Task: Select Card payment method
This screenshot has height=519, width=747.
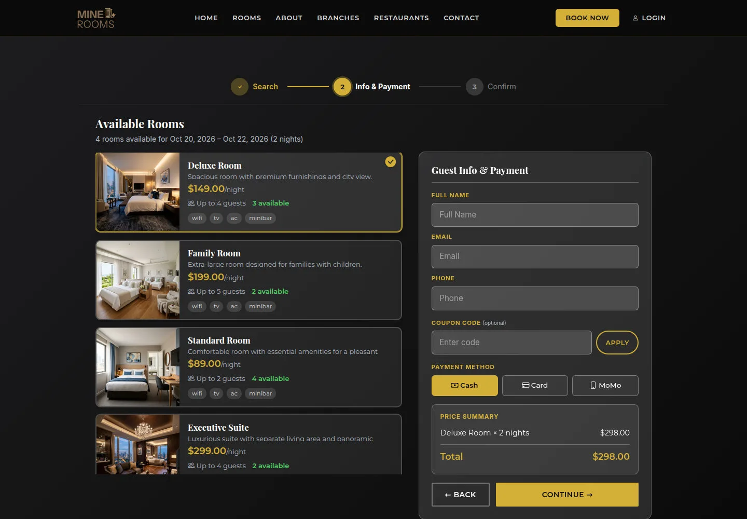Action: tap(535, 386)
